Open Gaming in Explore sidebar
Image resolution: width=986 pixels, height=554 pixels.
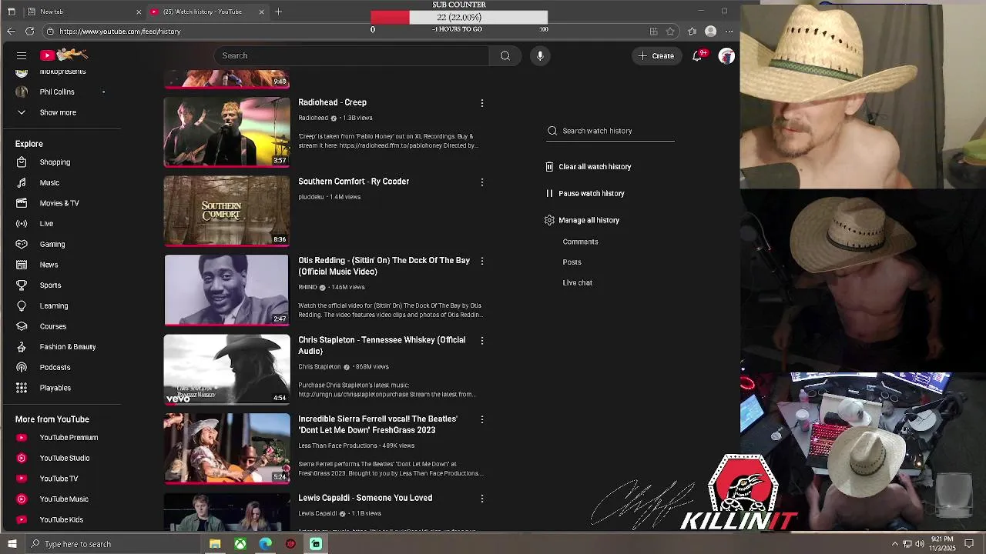click(x=52, y=244)
